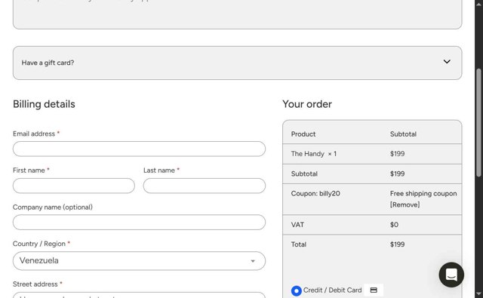This screenshot has width=483, height=298.
Task: Click the scrollbar up arrow
Action: [478, 4]
